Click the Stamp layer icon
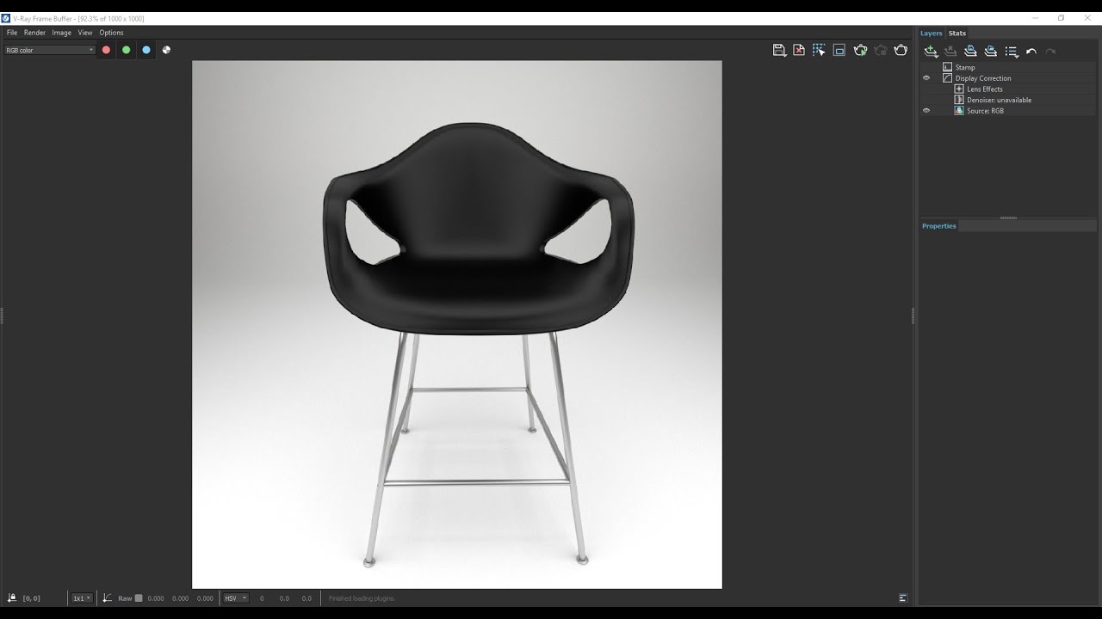The width and height of the screenshot is (1102, 619). (x=947, y=67)
